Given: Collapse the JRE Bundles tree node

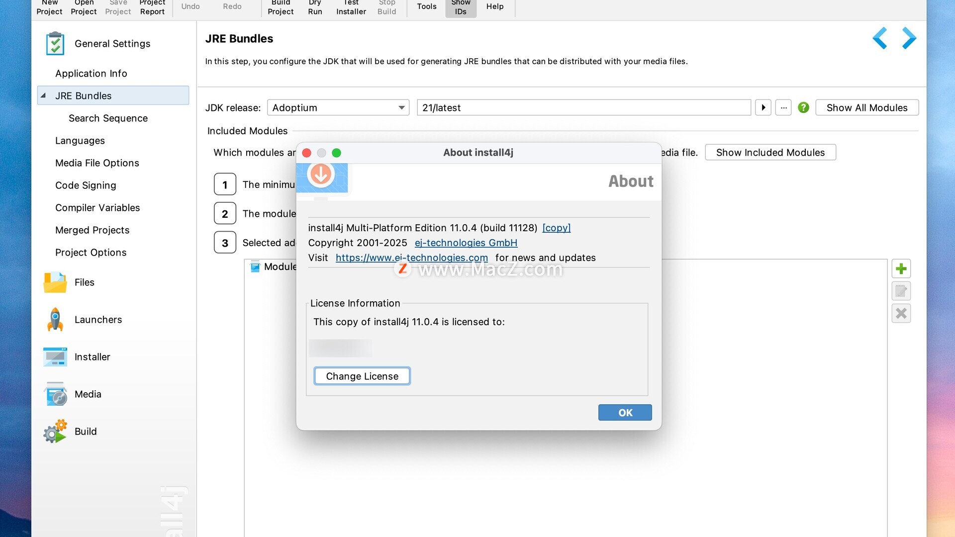Looking at the screenshot, I should (x=43, y=95).
